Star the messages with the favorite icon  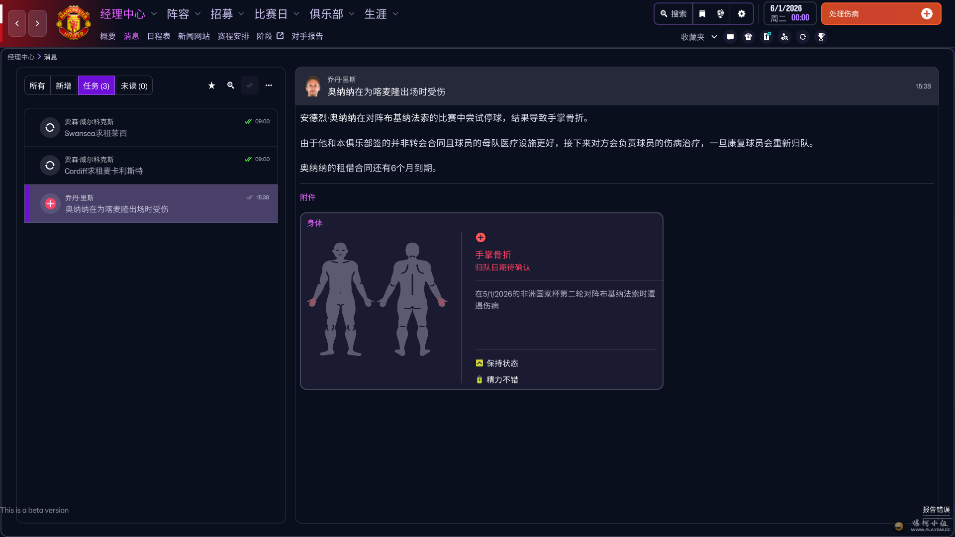(211, 86)
